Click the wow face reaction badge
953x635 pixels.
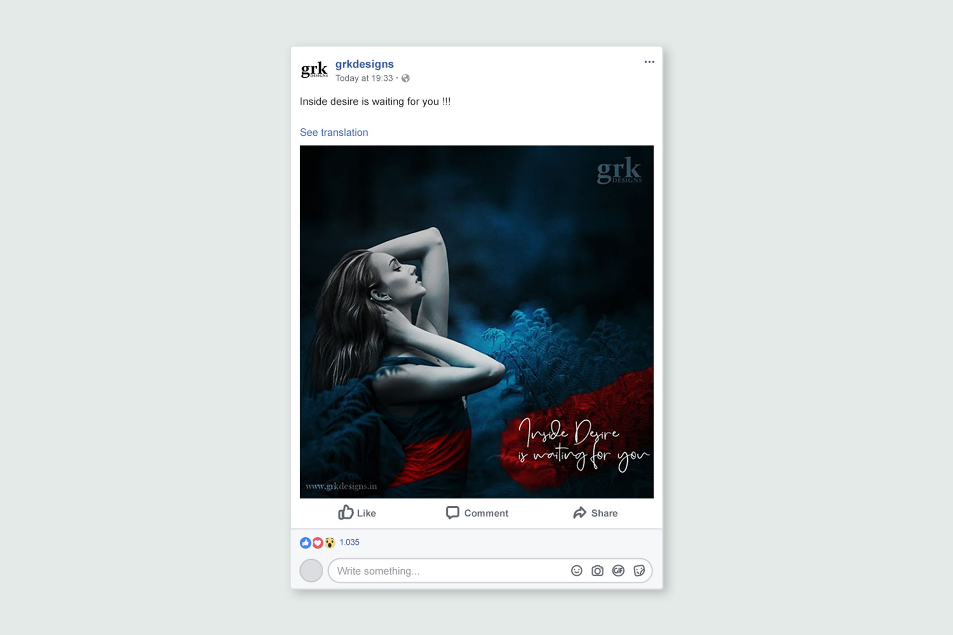tap(330, 543)
